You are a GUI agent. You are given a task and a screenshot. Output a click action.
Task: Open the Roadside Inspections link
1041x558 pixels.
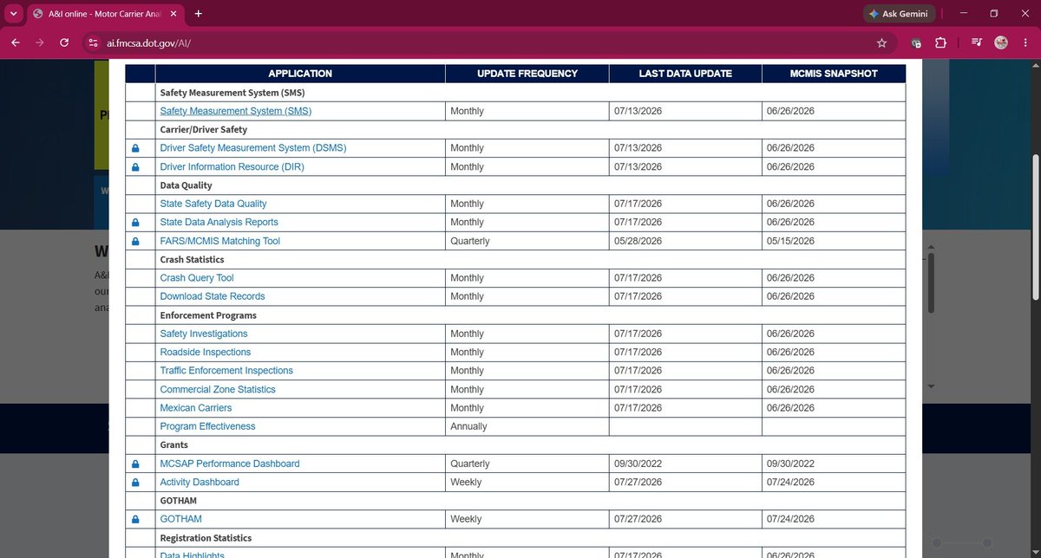[x=206, y=352]
